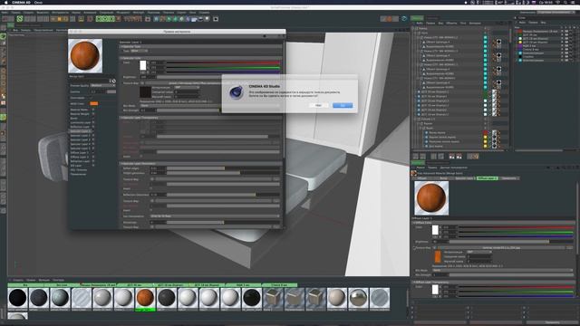Image resolution: width=580 pixels, height=326 pixels.
Task: Click the blue Cube primitive icon in toolbar
Action: pyautogui.click(x=157, y=18)
